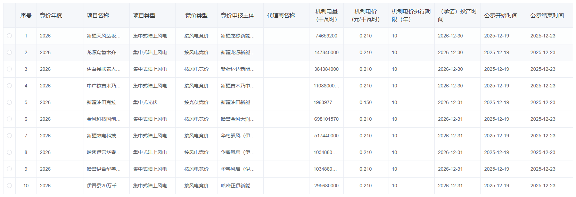Click the 公示结束时间 column header
The image size is (576, 197).
coord(547,16)
